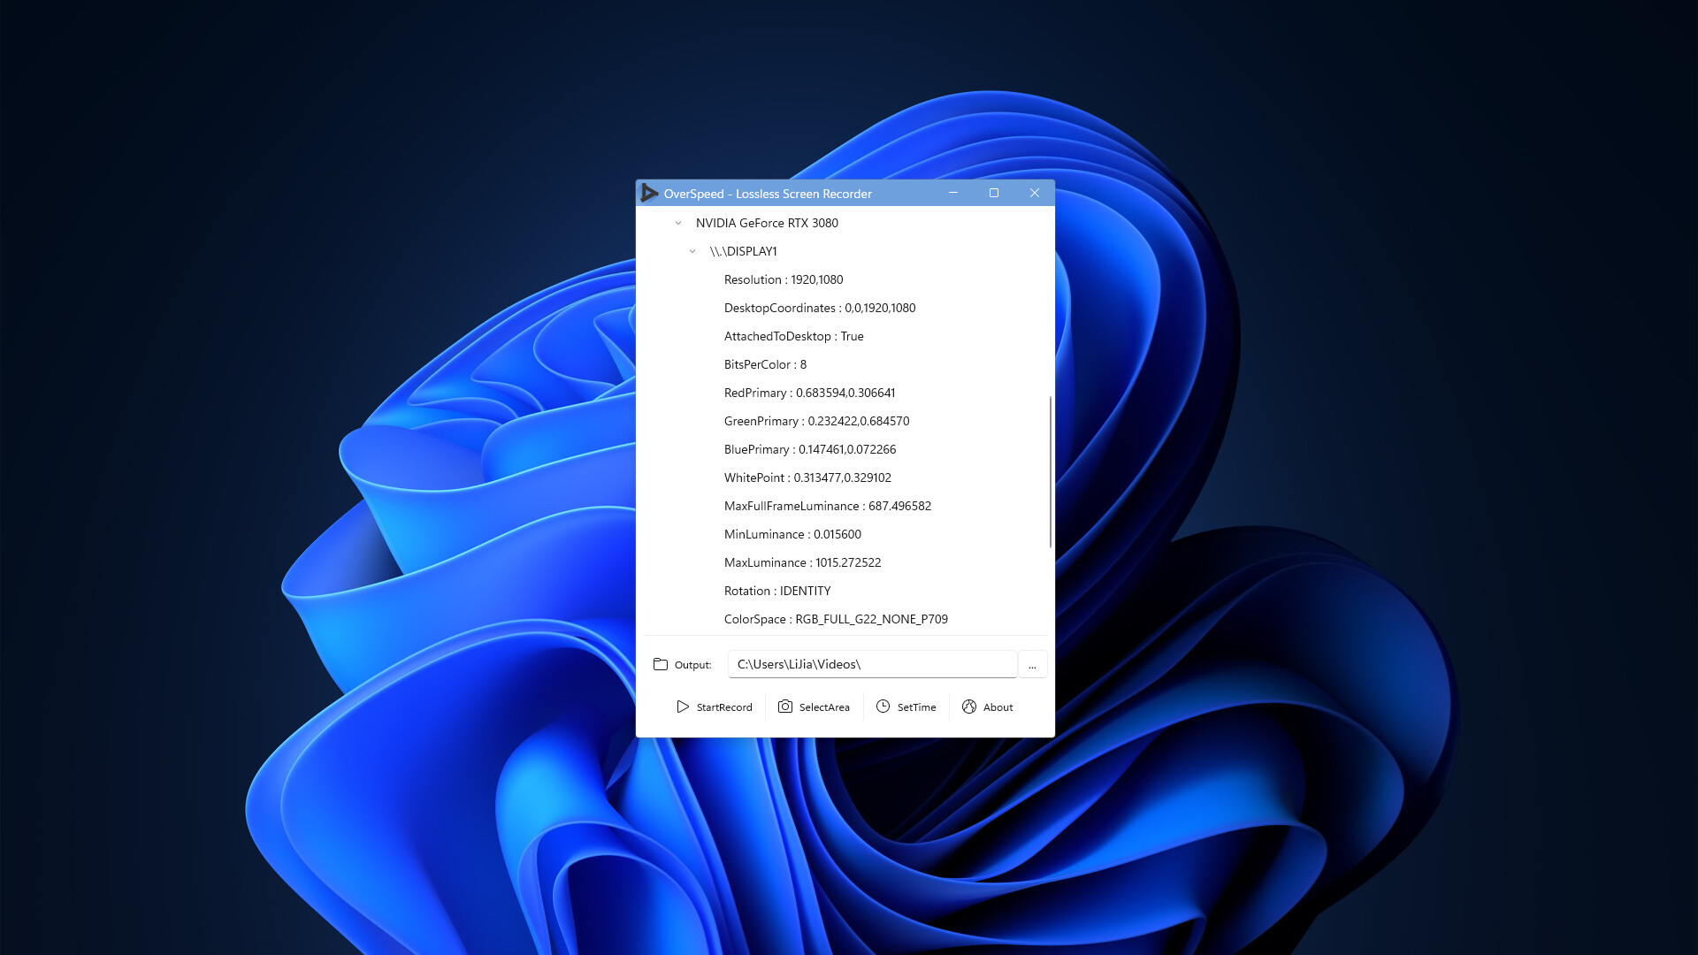Click the OverSpeed logo in the title bar

649,193
